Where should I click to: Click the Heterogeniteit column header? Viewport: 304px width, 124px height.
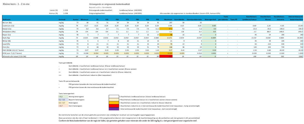point(210,20)
